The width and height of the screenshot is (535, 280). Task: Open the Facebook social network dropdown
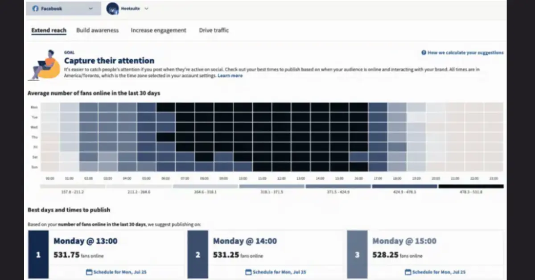[x=63, y=8]
